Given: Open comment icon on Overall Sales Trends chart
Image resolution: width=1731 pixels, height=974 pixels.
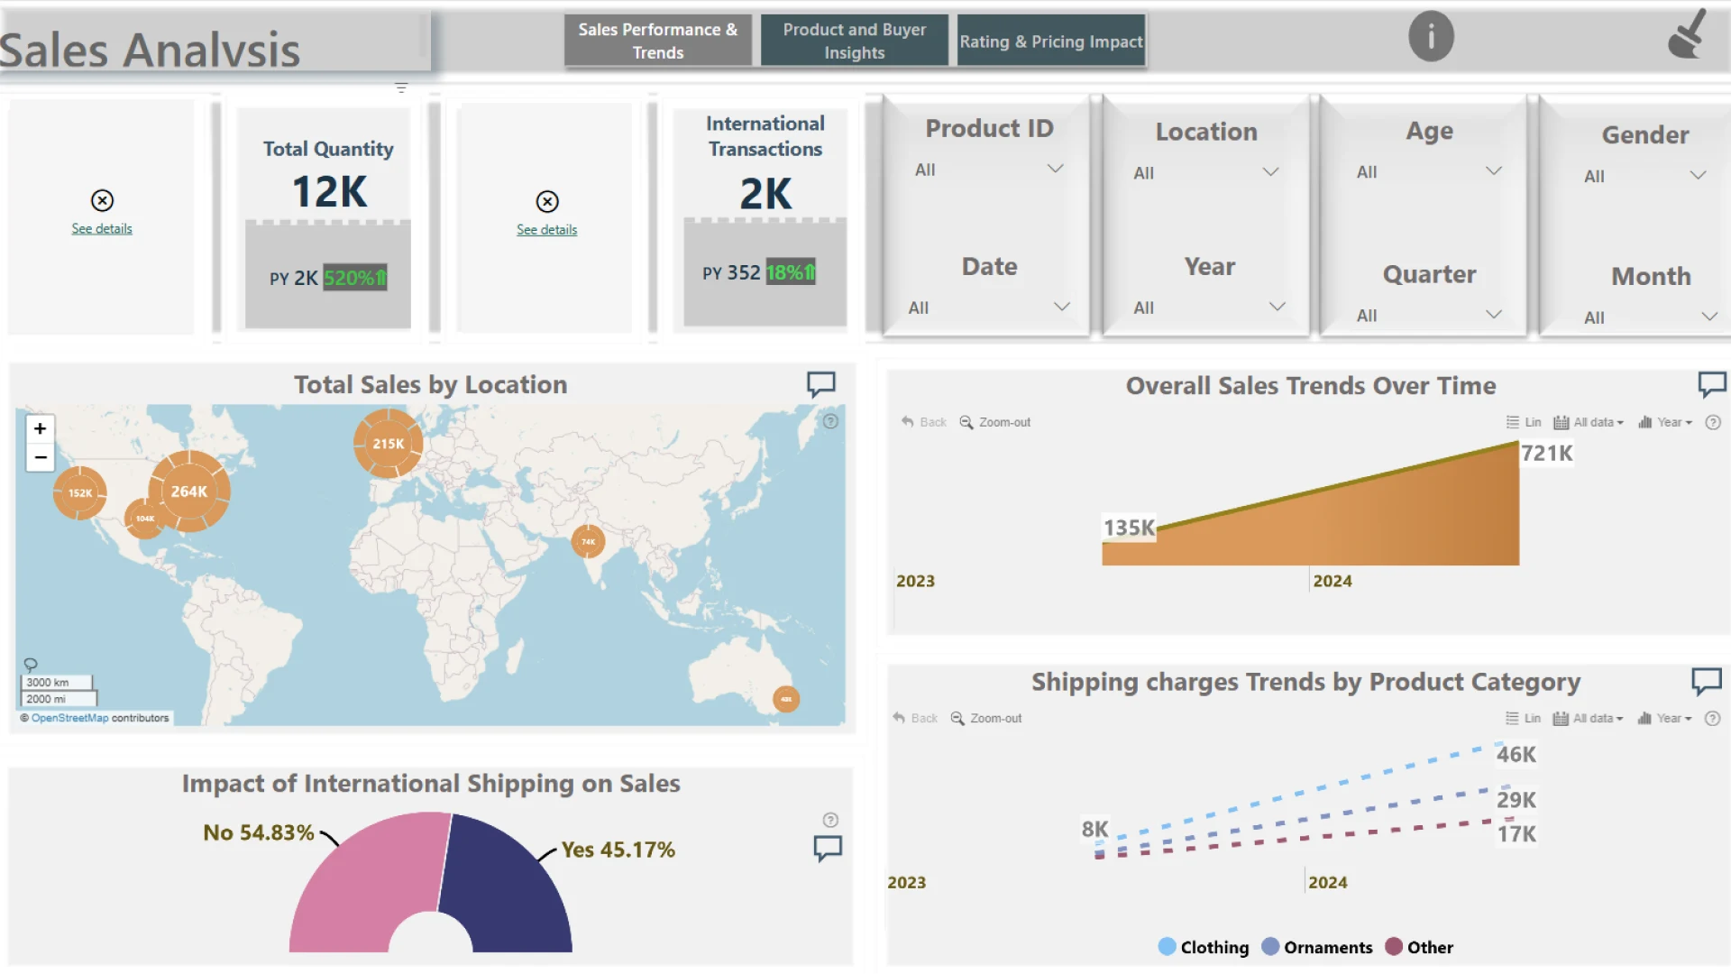Looking at the screenshot, I should [1712, 384].
